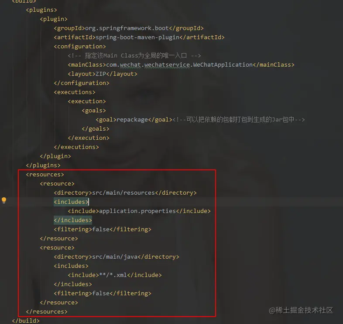Click the opening executions tag
Viewport: 343px width, 324px height.
[75, 92]
